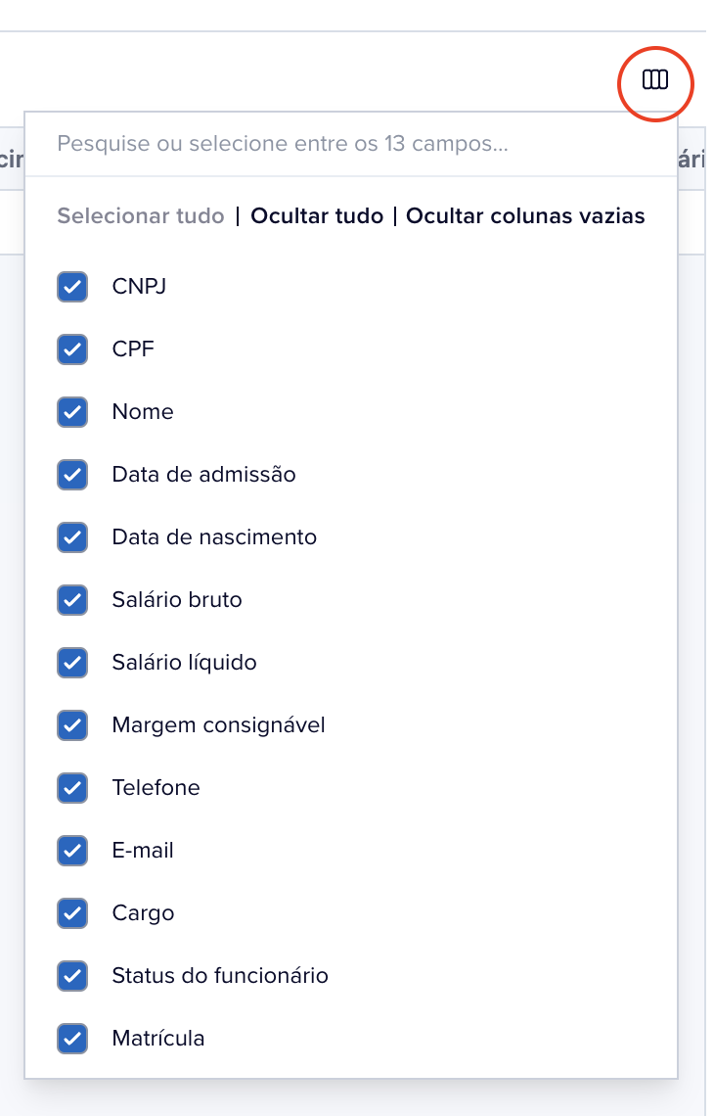Disable the Cargo checkbox
The width and height of the screenshot is (714, 1116).
pyautogui.click(x=72, y=913)
